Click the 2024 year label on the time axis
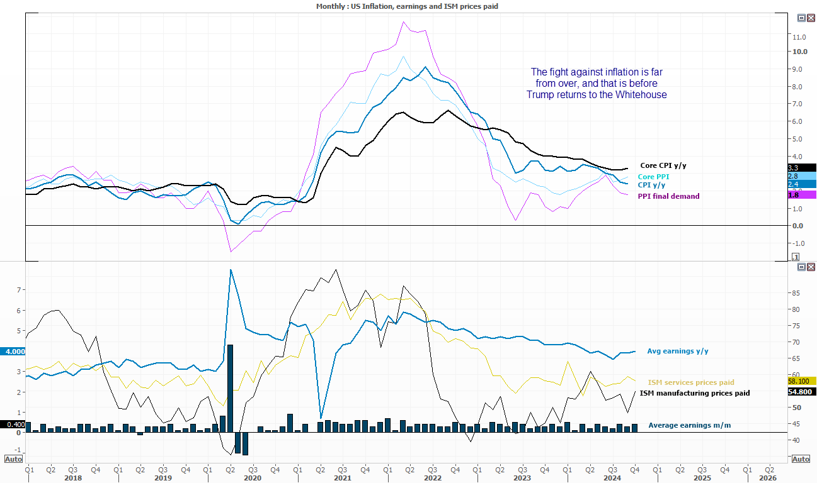The height and width of the screenshot is (483, 817). pos(612,478)
